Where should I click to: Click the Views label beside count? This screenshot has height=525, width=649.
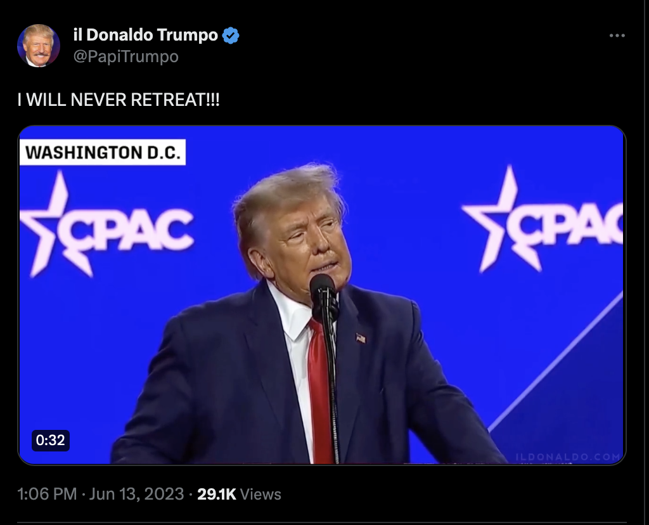pos(260,494)
